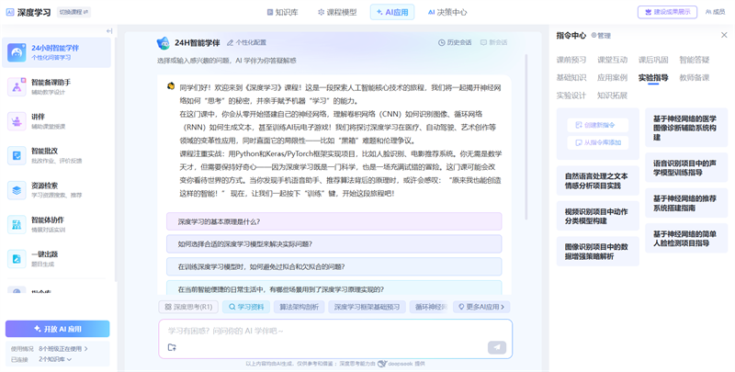Collapse the left sidebar with arrow icon

[109, 31]
